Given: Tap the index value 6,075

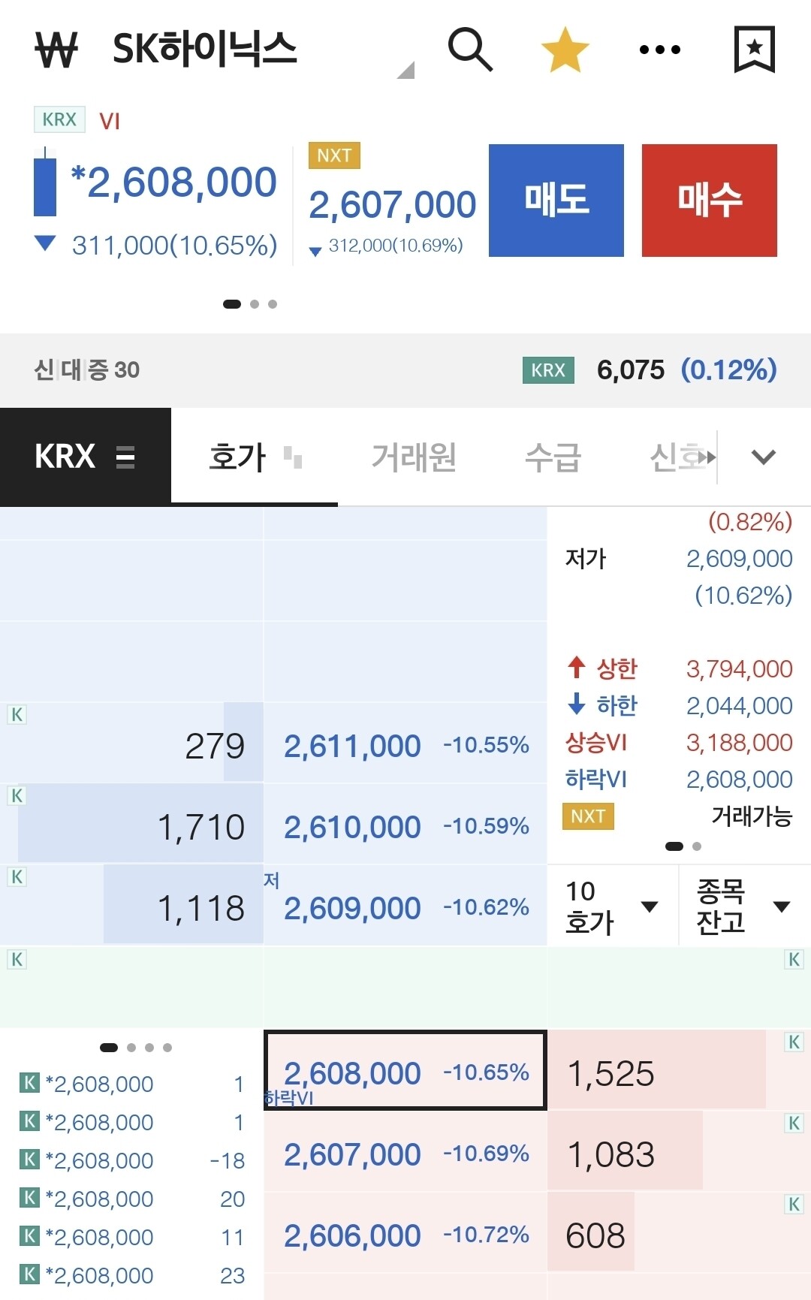Looking at the screenshot, I should 631,369.
